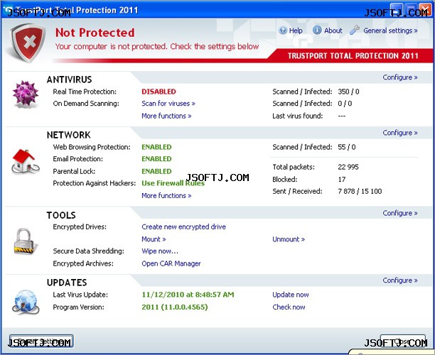Click Total packets value 22 995
This screenshot has height=355, width=435.
[348, 167]
